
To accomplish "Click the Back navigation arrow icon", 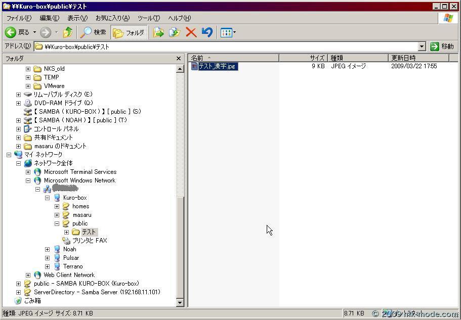I will click(x=11, y=32).
